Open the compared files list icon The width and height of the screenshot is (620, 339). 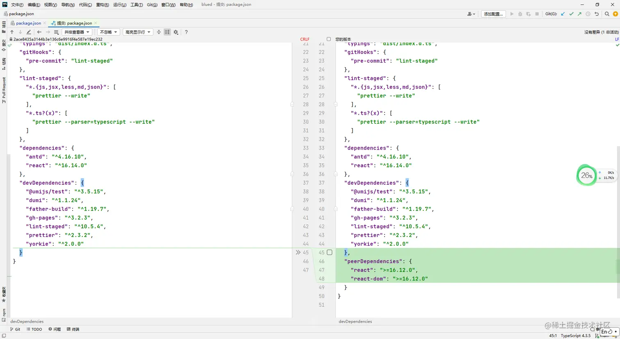(x=56, y=32)
